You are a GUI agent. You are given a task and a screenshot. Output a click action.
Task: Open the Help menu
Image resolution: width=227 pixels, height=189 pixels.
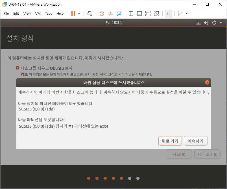tap(60, 14)
